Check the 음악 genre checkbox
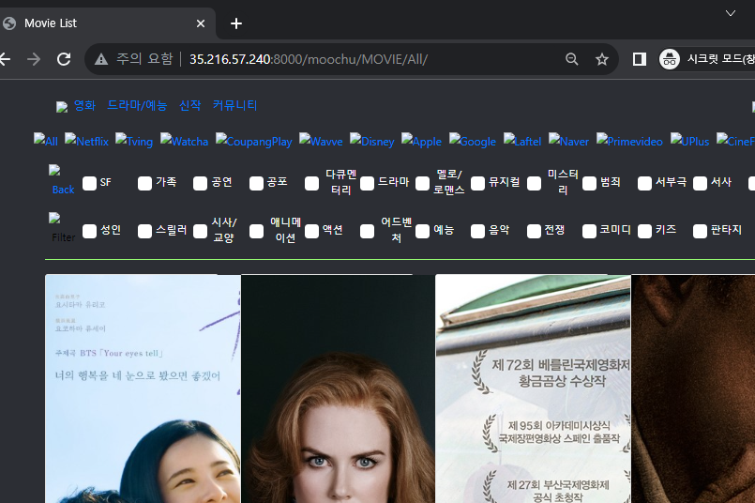 478,231
